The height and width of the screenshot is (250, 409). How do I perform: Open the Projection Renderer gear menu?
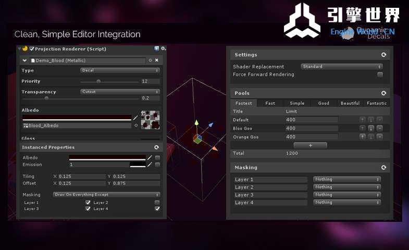click(163, 48)
